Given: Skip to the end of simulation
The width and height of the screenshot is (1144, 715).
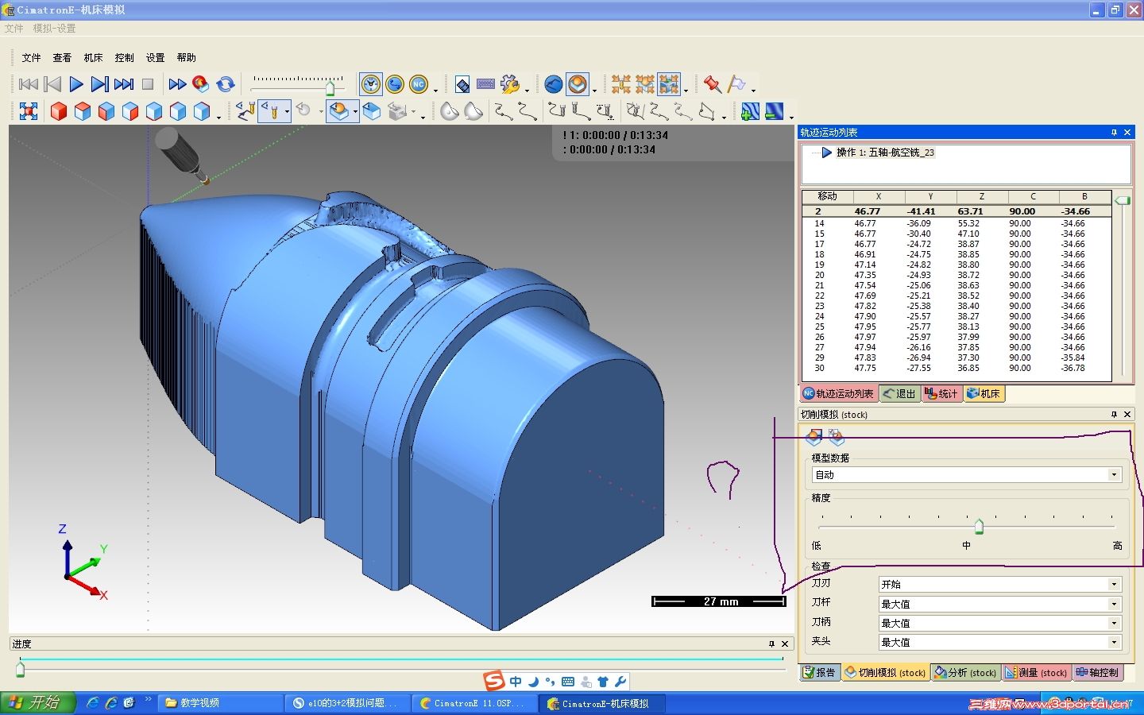Looking at the screenshot, I should coord(124,84).
